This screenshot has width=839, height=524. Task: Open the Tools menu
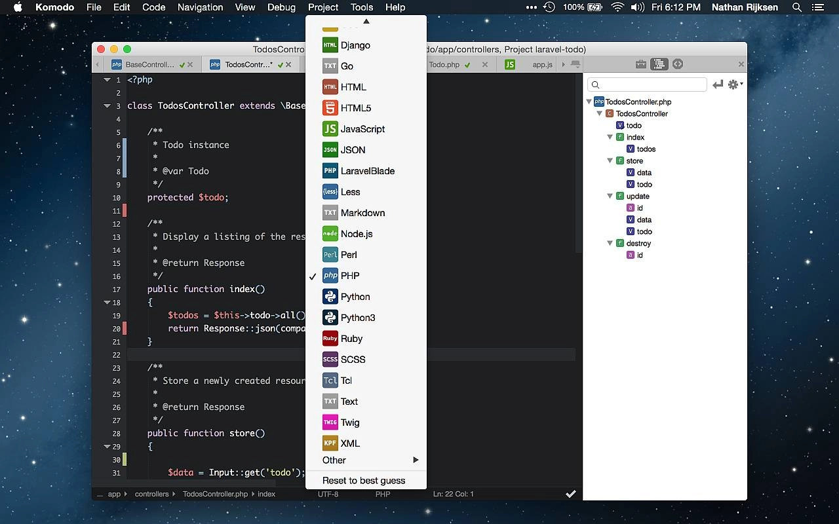tap(362, 7)
